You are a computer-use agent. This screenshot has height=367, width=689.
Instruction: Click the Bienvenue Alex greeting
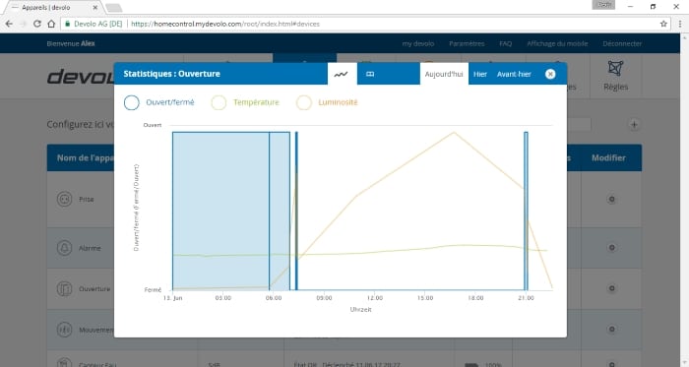pyautogui.click(x=71, y=43)
